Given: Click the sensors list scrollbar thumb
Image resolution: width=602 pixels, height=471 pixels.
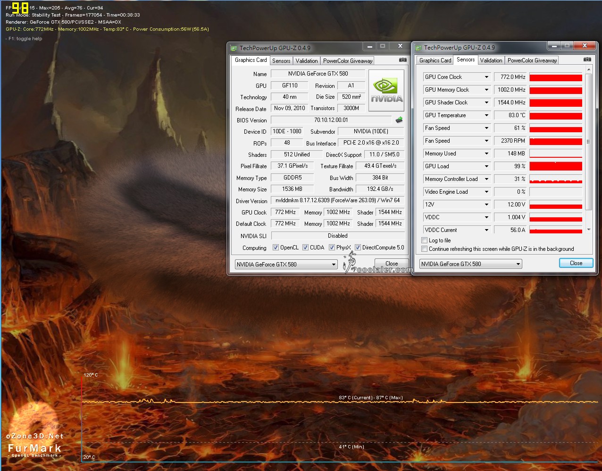Looking at the screenshot, I should click(x=588, y=142).
